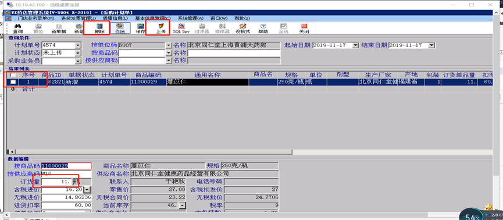This screenshot has width=503, height=220.
Task: Open the 当前库存 dropdown arrow
Action: [182, 205]
